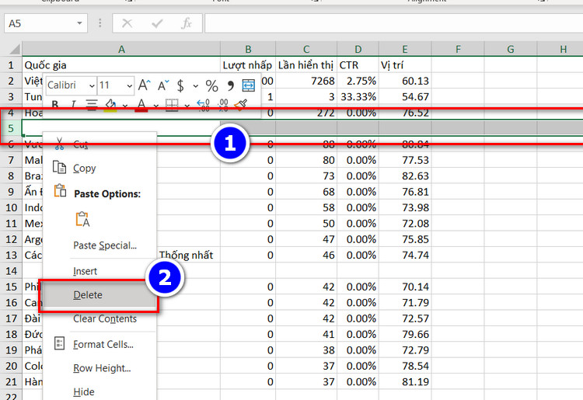This screenshot has width=583, height=400.
Task: Select Clear Contents in context menu
Action: coord(99,318)
